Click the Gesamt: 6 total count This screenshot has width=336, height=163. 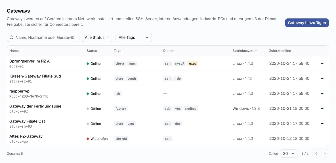(15, 154)
